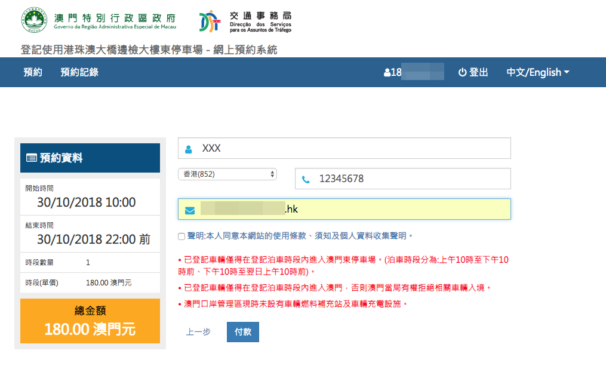Open the 預約 navigation menu item
606x381 pixels.
tap(33, 72)
